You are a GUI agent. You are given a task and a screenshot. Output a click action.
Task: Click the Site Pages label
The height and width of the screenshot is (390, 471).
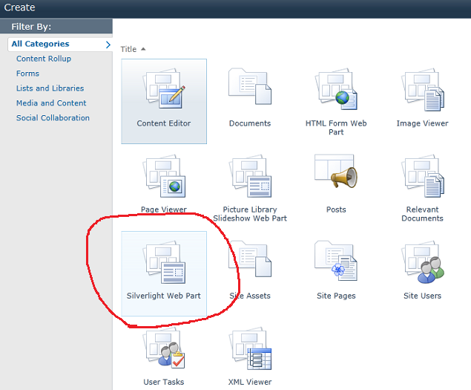point(336,296)
